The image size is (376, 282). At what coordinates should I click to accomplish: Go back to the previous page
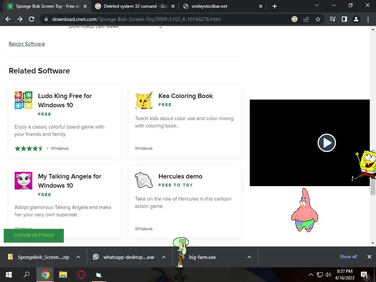click(8, 19)
